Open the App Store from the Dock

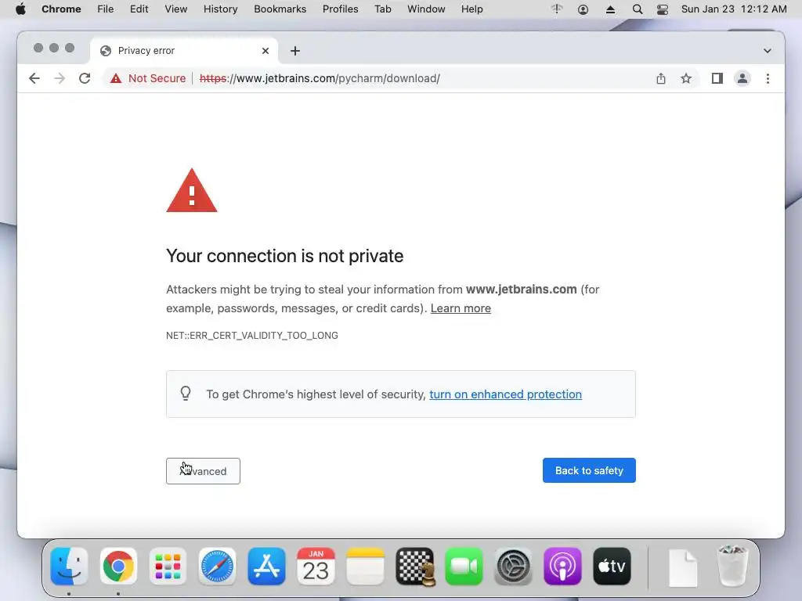pos(266,567)
